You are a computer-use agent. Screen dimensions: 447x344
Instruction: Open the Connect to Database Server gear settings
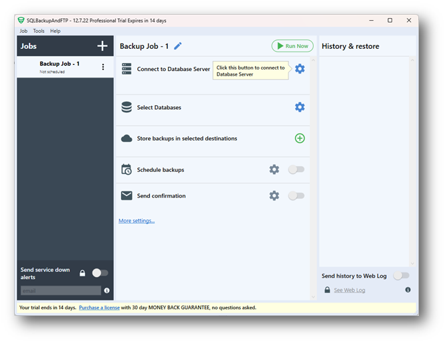click(x=300, y=69)
